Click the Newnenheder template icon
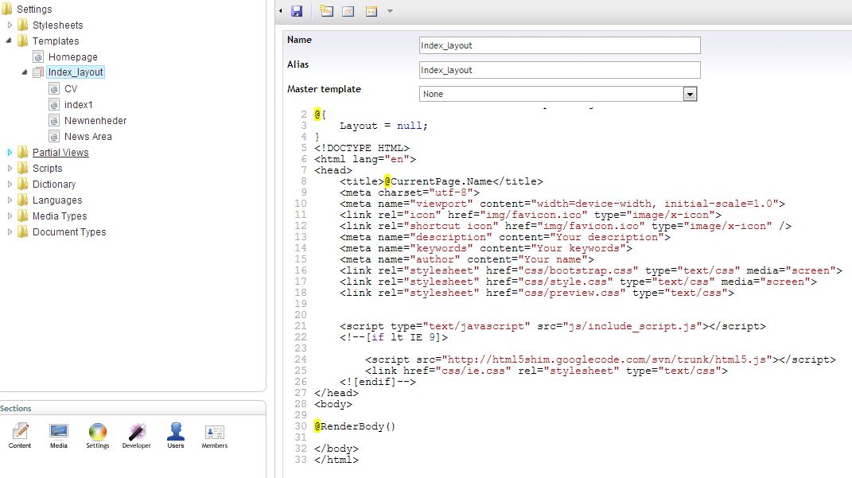Image resolution: width=852 pixels, height=478 pixels. click(x=54, y=120)
